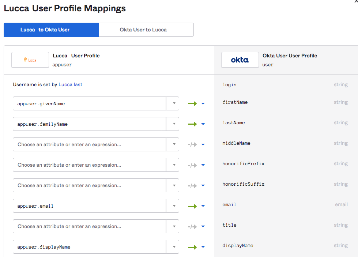Expand attribute list for appuser.familyName field
Image resolution: width=358 pixels, height=257 pixels.
[x=173, y=124]
